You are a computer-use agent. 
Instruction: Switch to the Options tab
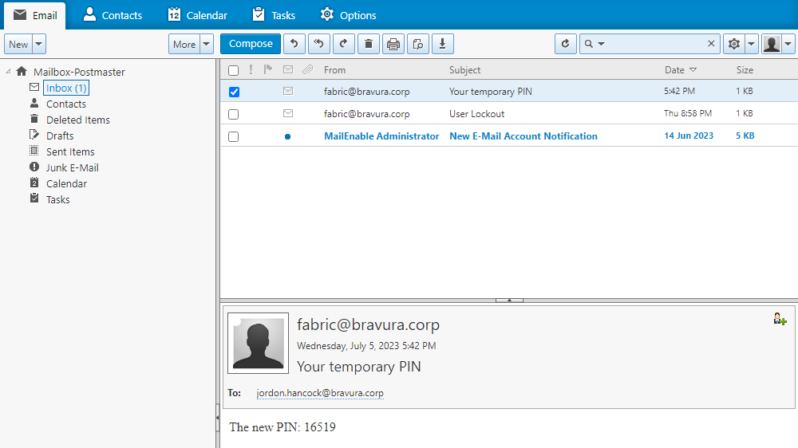pos(348,15)
